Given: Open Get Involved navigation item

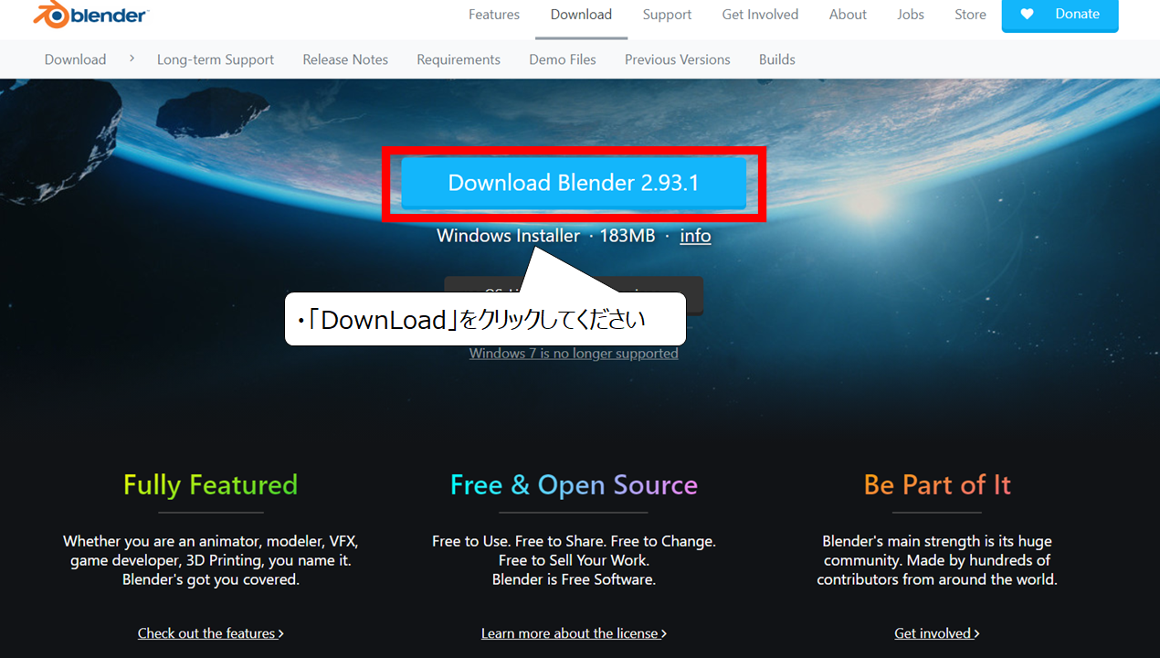Looking at the screenshot, I should [x=760, y=15].
